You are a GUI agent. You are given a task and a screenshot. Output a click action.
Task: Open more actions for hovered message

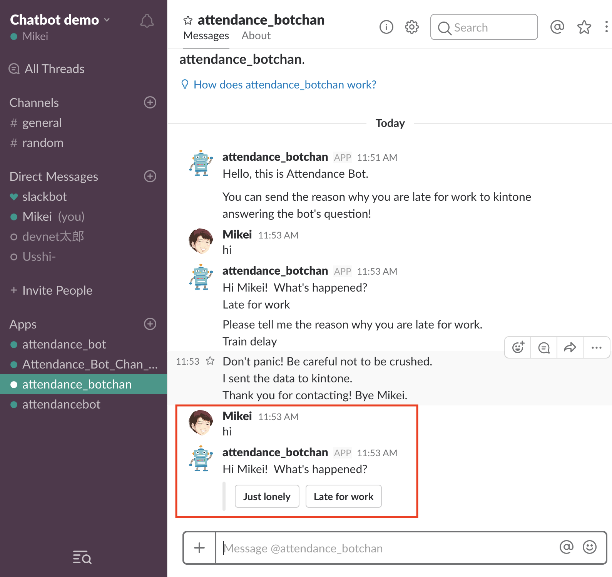(x=596, y=347)
